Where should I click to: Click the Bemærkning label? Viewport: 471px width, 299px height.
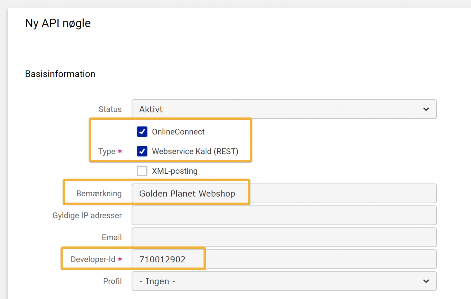(x=99, y=194)
